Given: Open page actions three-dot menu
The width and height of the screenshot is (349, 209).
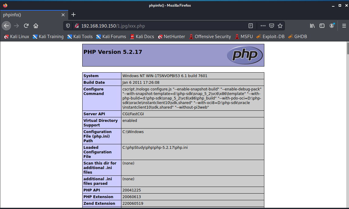Looking at the screenshot, I should point(263,26).
